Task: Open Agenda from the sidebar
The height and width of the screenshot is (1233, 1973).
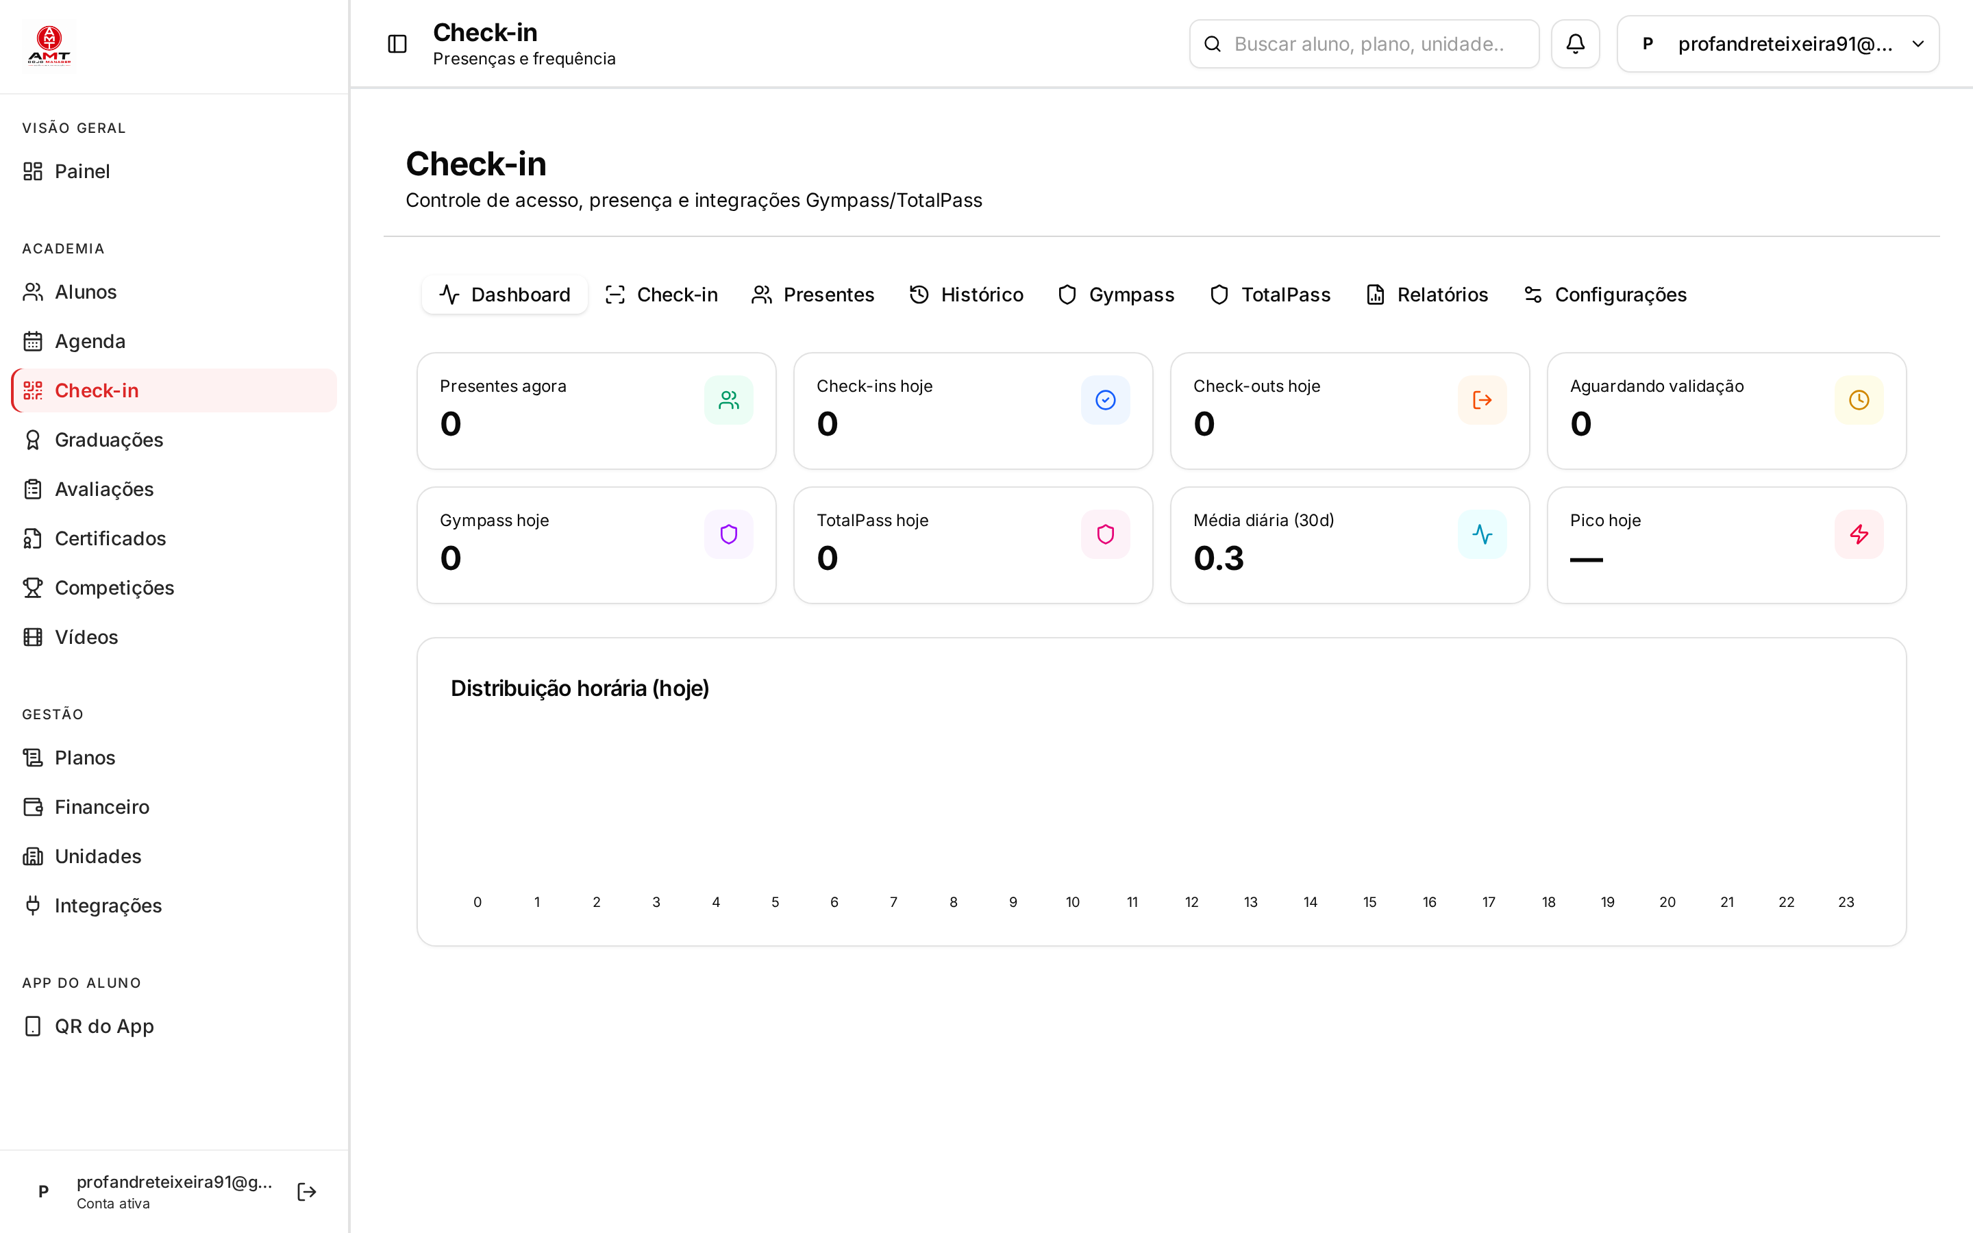Action: tap(173, 341)
